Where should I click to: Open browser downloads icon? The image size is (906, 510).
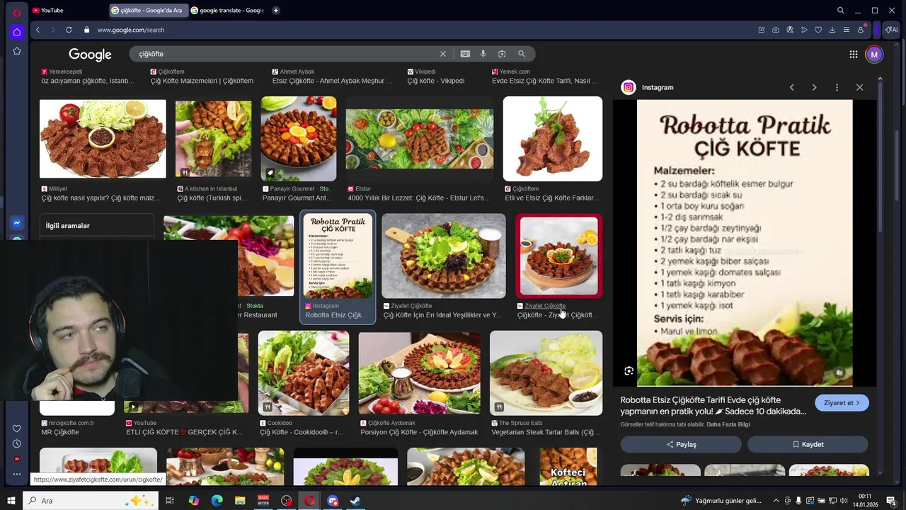[x=832, y=30]
